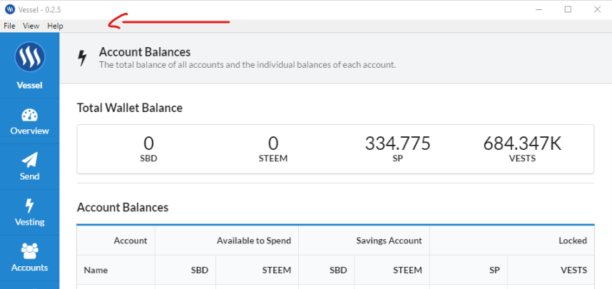Screen dimensions: 612x289
Task: Open the Help menu
Action: pos(55,26)
